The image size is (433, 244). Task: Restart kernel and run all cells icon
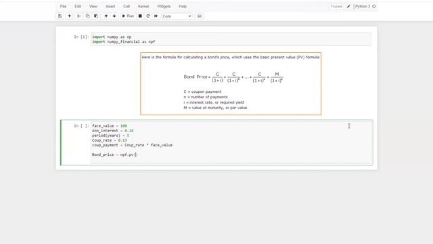tap(156, 16)
